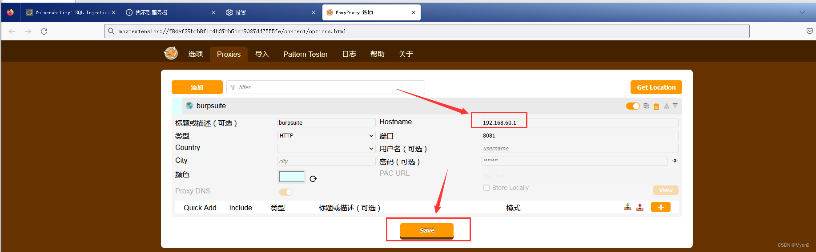The image size is (816, 252).
Task: Click the 添加 button
Action: click(x=197, y=87)
